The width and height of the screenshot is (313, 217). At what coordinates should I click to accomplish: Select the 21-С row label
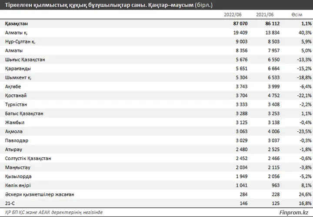click(x=10, y=203)
